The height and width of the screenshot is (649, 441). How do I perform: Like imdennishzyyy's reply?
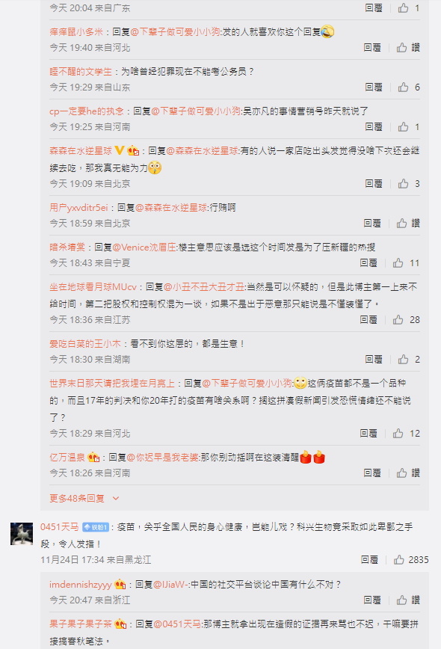pos(401,600)
